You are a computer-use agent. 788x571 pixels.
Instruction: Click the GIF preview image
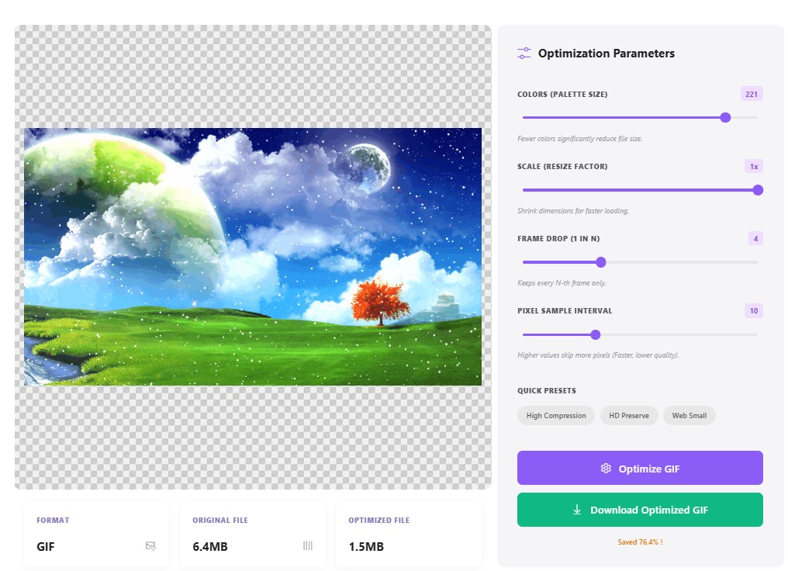(x=253, y=257)
